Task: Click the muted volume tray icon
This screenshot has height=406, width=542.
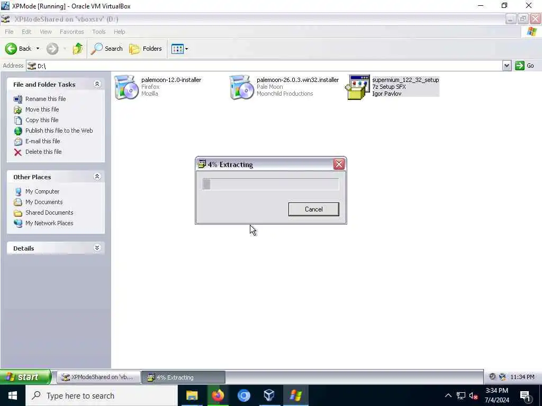Action: [x=473, y=395]
